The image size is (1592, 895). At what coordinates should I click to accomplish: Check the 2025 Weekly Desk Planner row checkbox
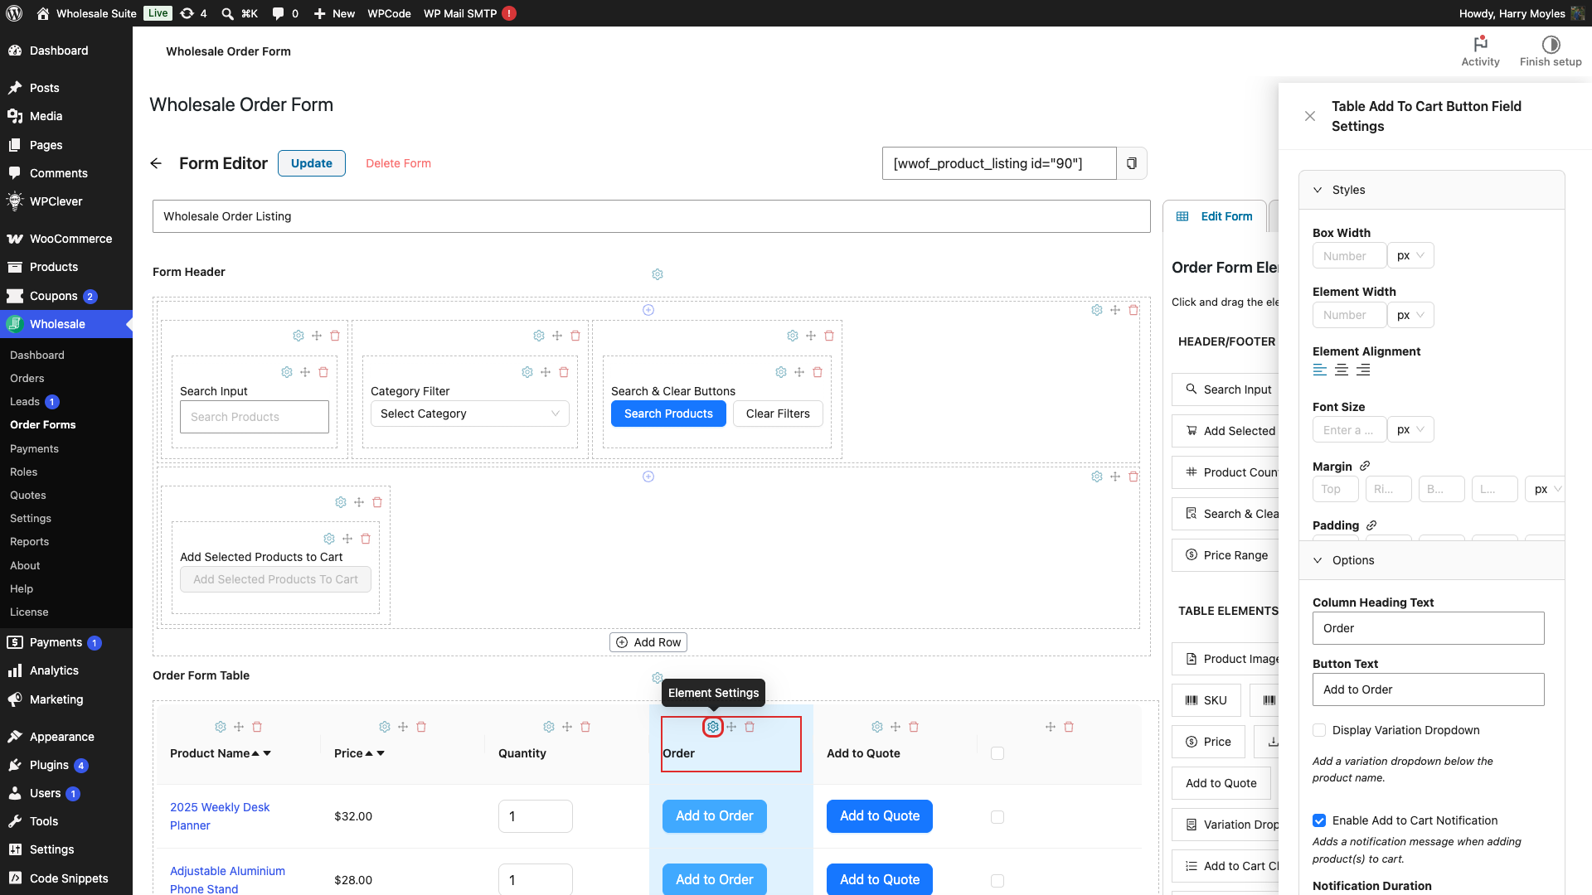pos(997,817)
